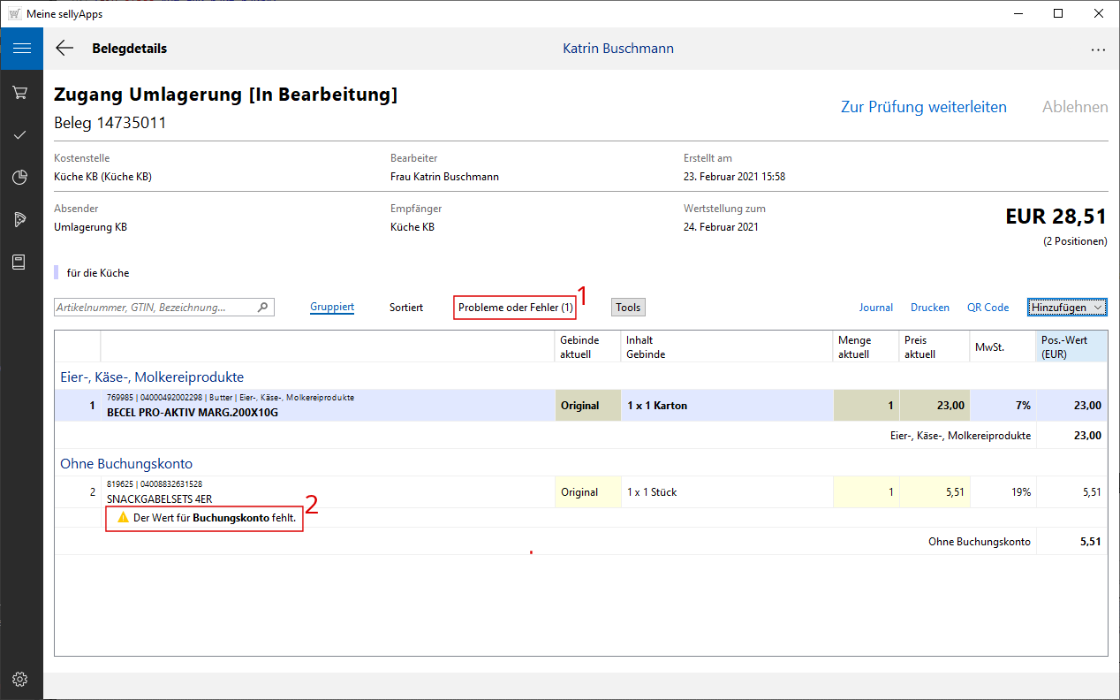Image resolution: width=1120 pixels, height=700 pixels.
Task: Switch to Gruppiert view
Action: (332, 308)
